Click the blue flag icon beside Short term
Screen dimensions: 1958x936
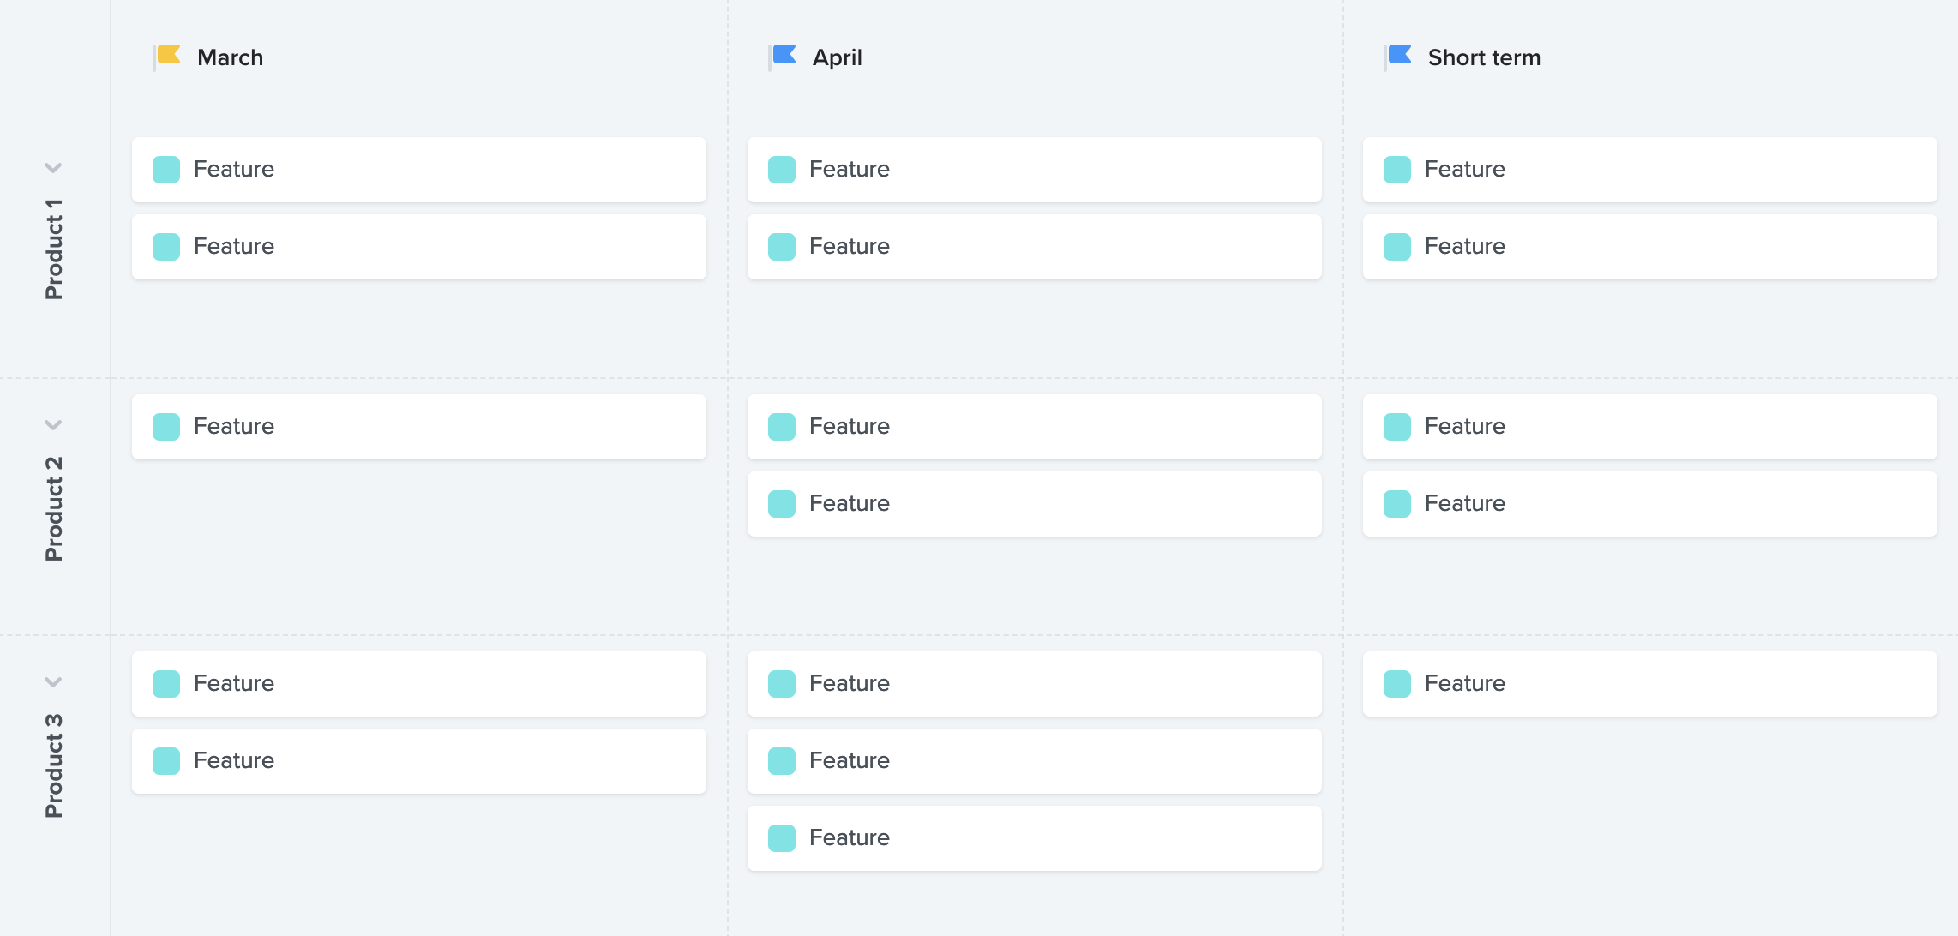[x=1399, y=57]
